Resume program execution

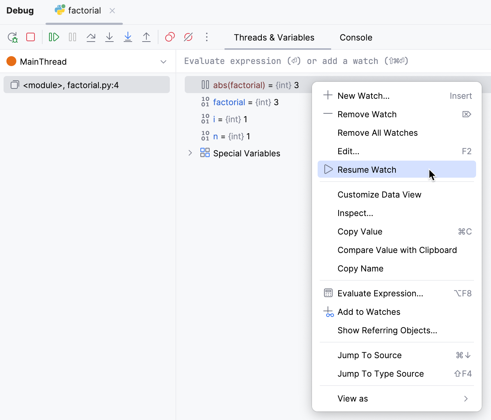coord(54,37)
